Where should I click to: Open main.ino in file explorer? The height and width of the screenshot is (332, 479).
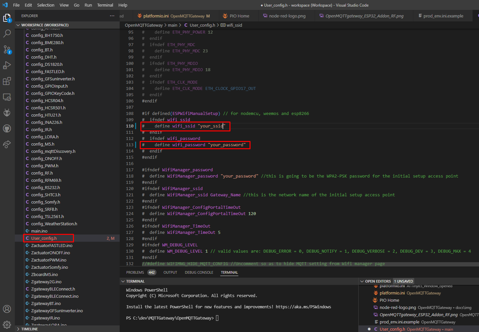pos(67,231)
